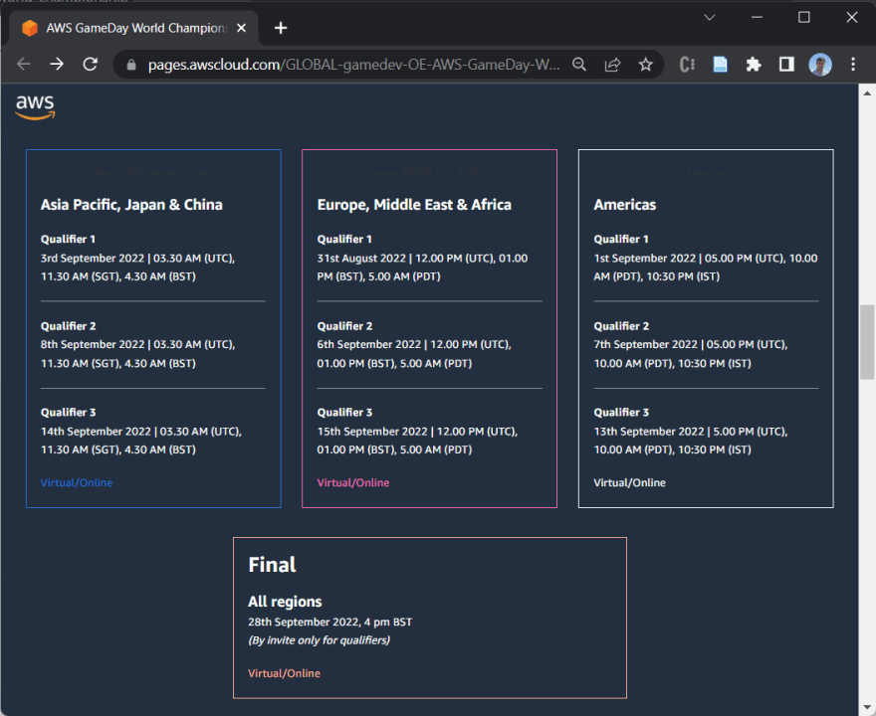The image size is (876, 716).
Task: Click the vertical scrollbar thumb
Action: coord(867,341)
